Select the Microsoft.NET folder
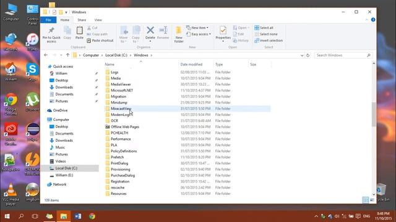 (x=122, y=91)
